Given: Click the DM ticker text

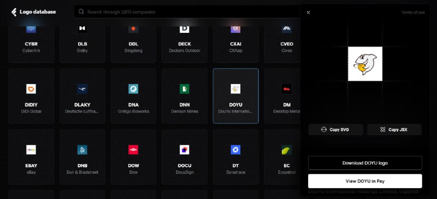Looking at the screenshot, I should (286, 104).
